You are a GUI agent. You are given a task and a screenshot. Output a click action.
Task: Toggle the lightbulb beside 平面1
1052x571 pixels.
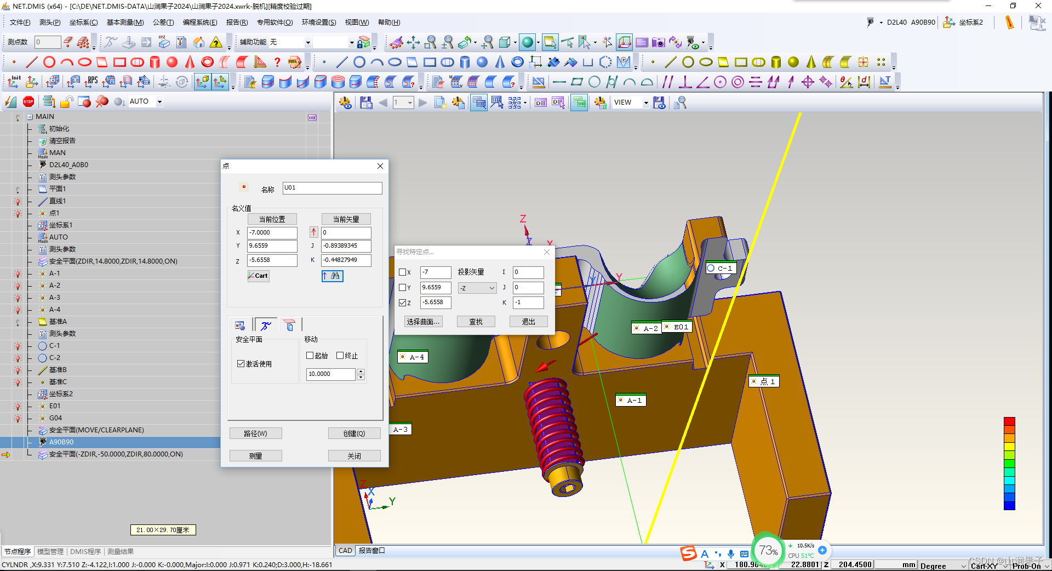(18, 189)
